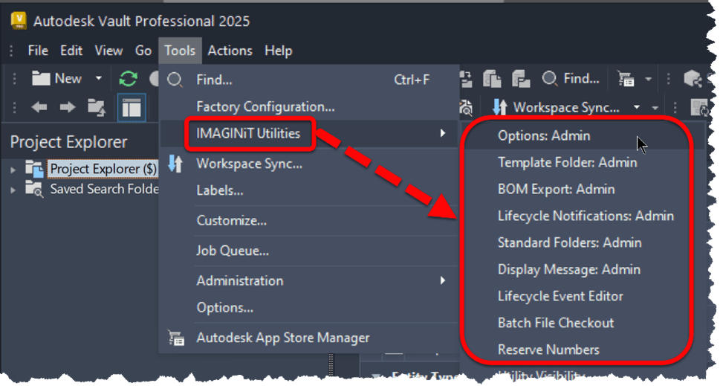Choose Options... in the Tools menu

[309, 307]
